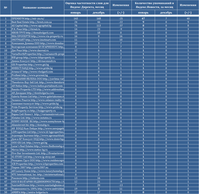Click the 'Резиденс Груп ООО' cell
Viewport: 199px width, 194px height.
(x=38, y=160)
